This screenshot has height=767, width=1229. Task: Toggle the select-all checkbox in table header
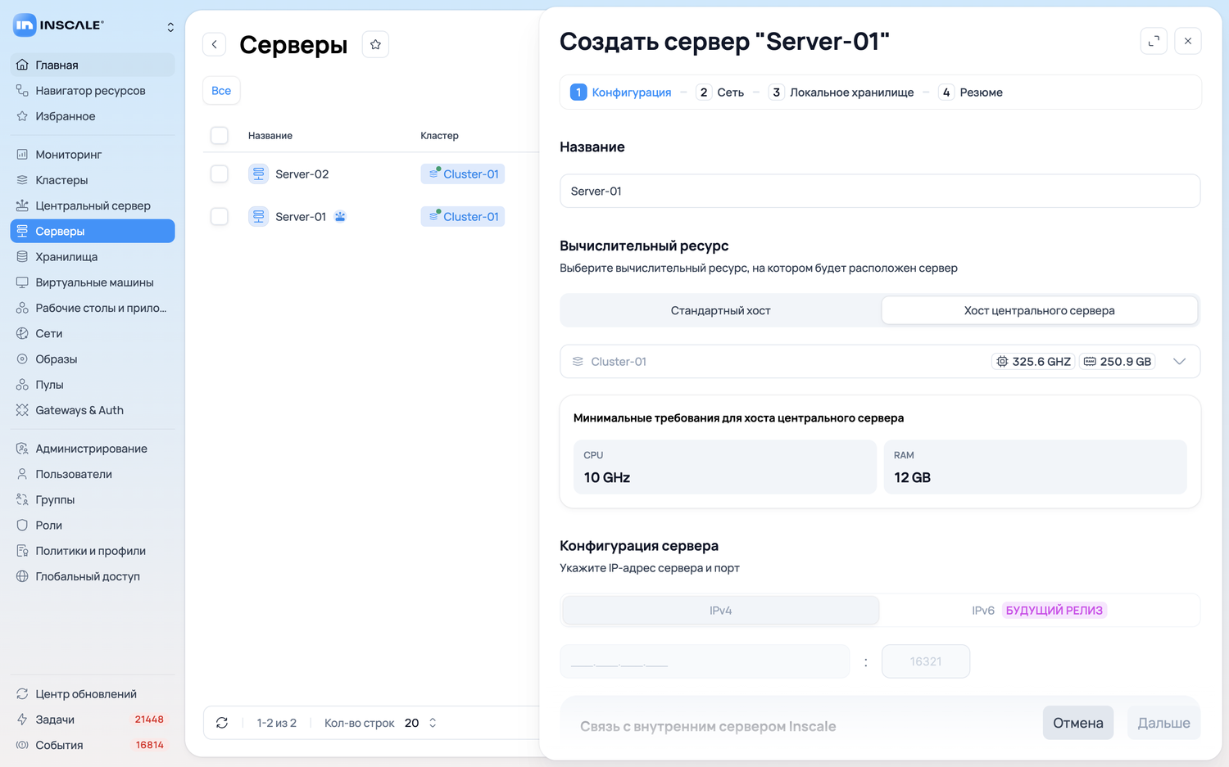[220, 135]
